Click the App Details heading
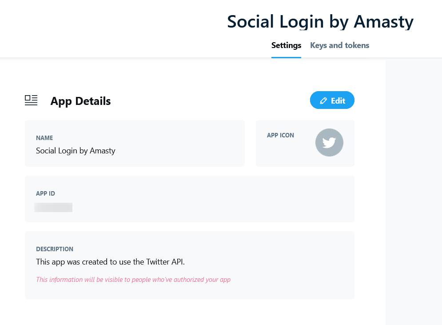Image resolution: width=442 pixels, height=325 pixels. click(80, 101)
